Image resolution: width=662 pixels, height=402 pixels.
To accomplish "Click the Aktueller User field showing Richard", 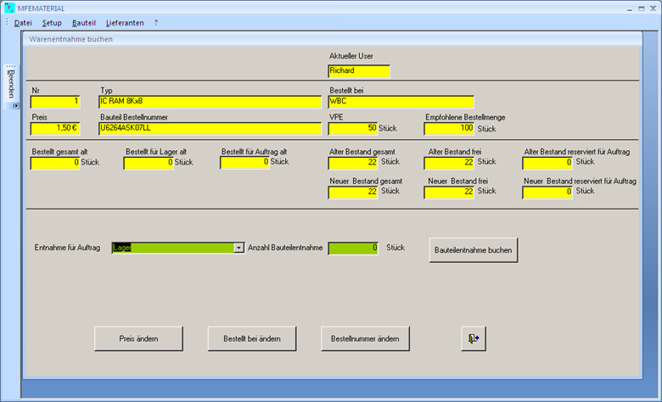I will [359, 71].
